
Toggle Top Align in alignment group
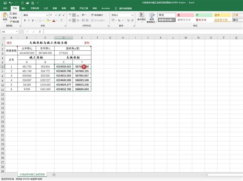click(x=70, y=15)
